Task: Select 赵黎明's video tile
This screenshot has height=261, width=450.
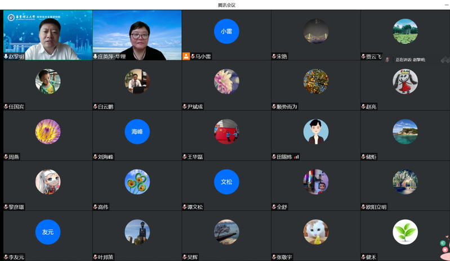Action: point(48,33)
